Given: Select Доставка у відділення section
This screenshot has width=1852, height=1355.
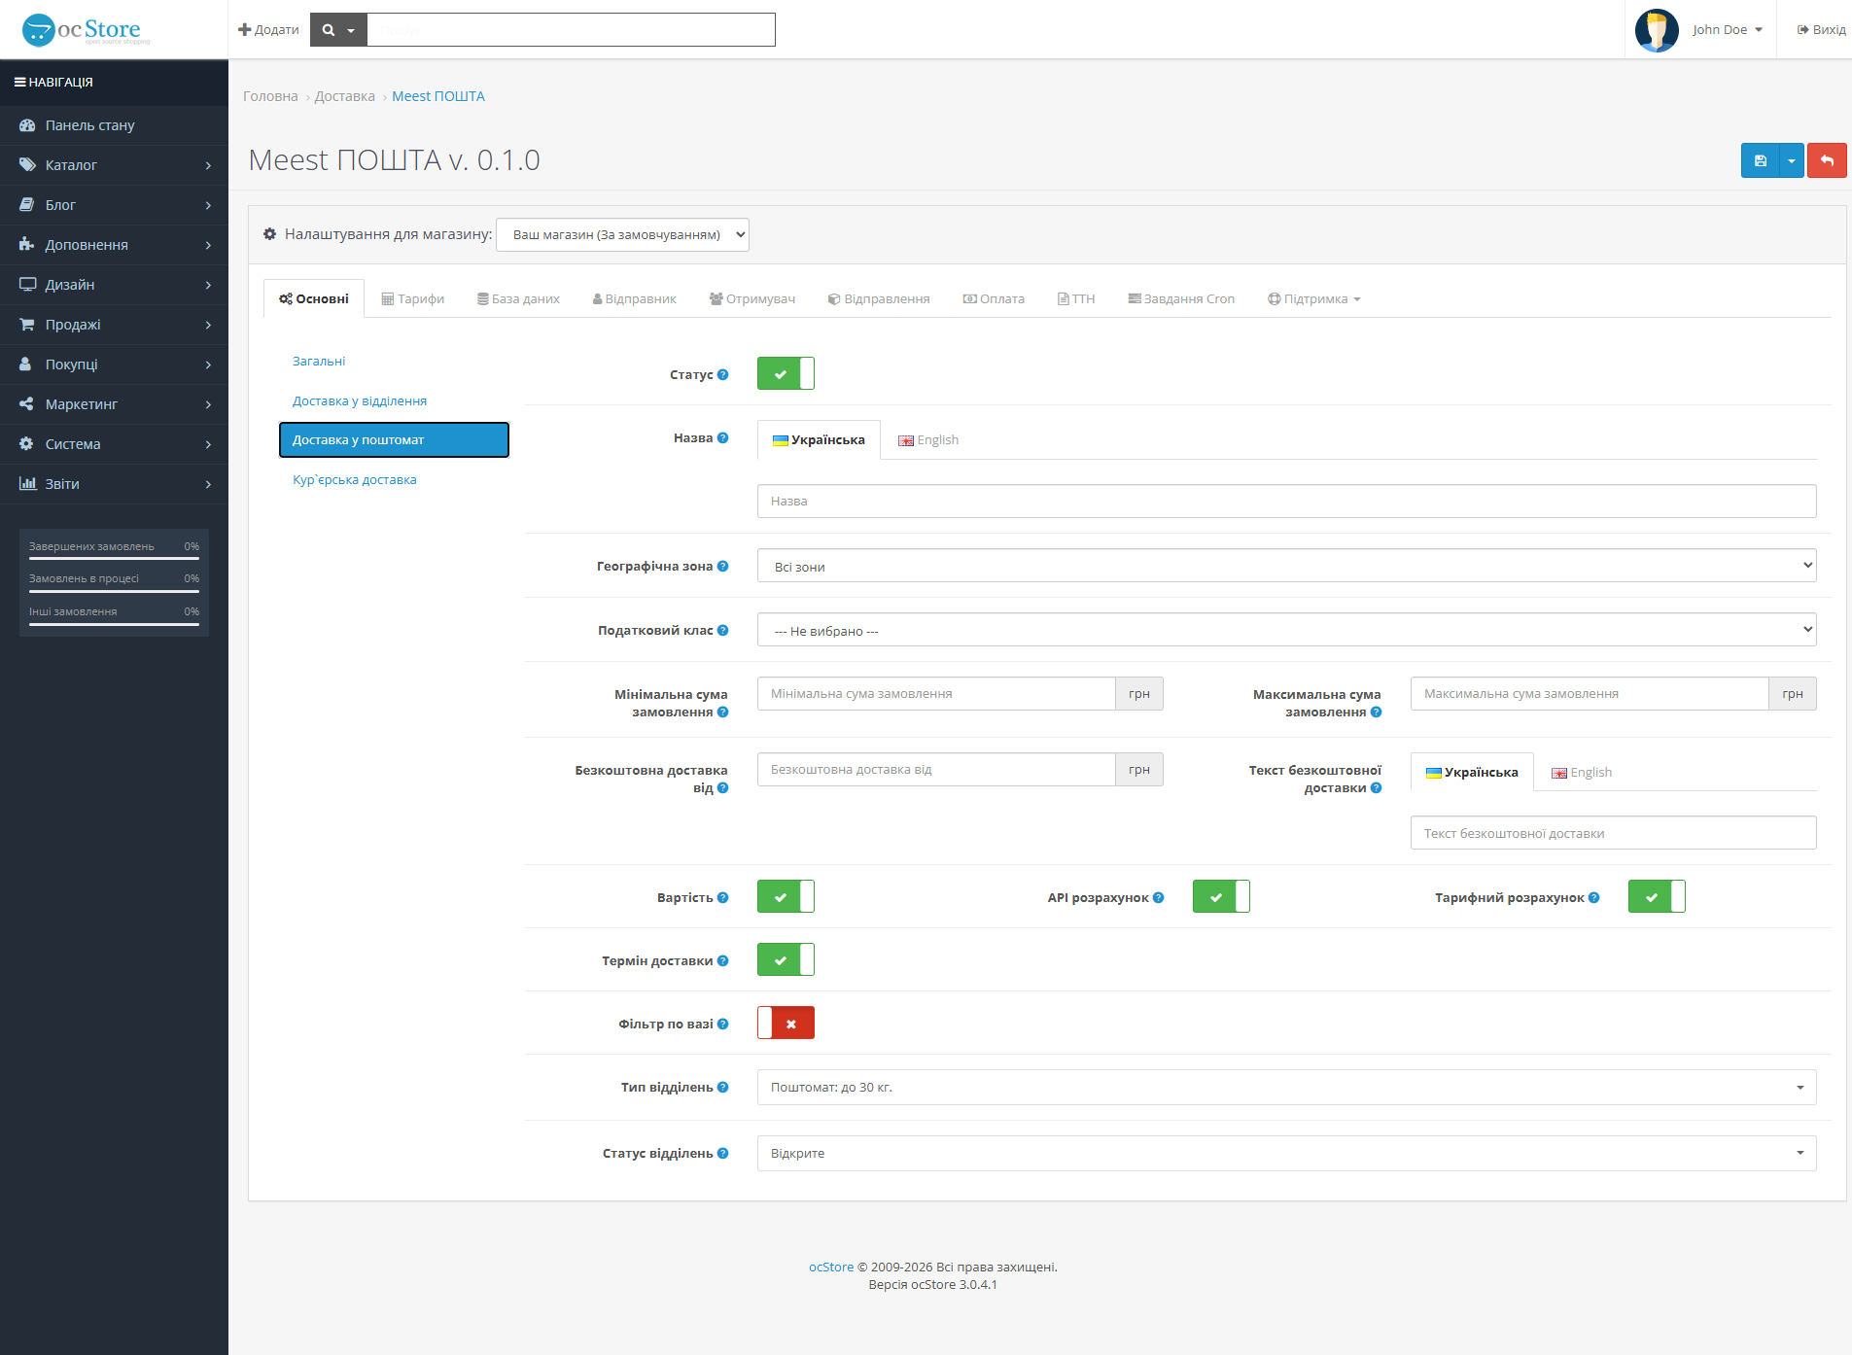Looking at the screenshot, I should coord(394,400).
